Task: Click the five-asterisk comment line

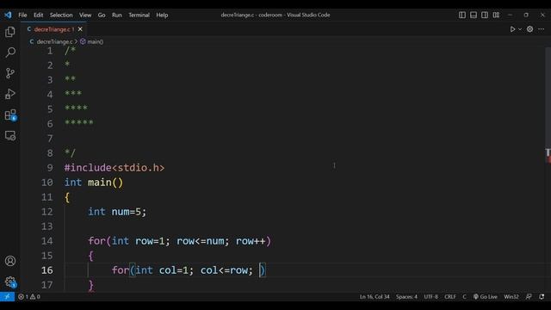Action: [79, 122]
